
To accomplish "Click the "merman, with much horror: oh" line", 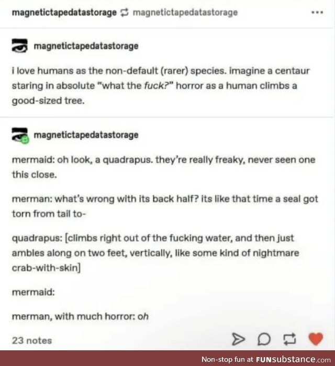I will 80,316.
